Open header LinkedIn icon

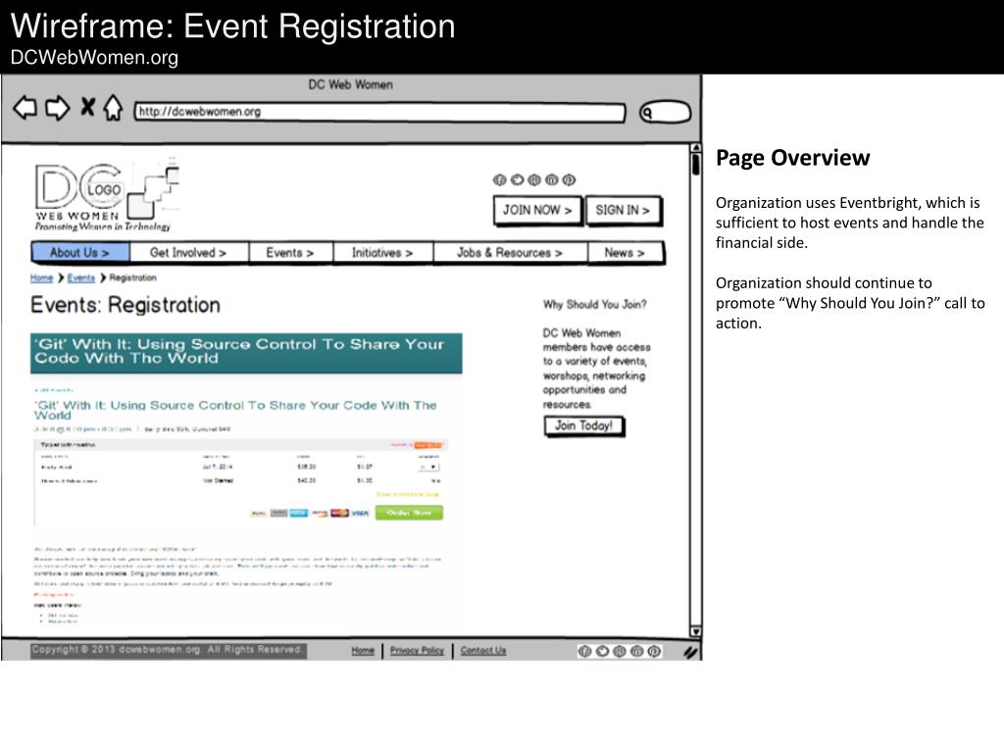pyautogui.click(x=551, y=180)
